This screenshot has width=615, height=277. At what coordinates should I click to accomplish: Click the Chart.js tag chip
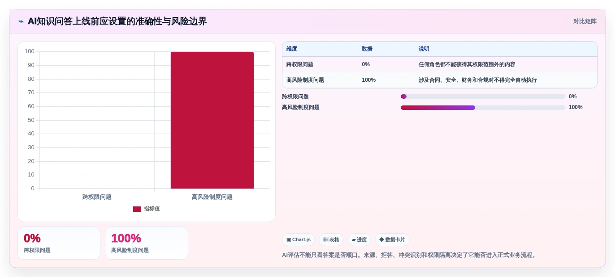(x=299, y=240)
